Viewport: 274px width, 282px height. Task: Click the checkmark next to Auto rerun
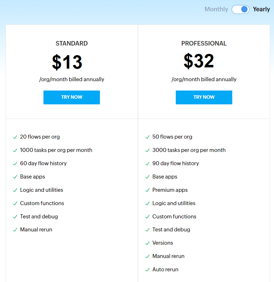click(x=147, y=269)
